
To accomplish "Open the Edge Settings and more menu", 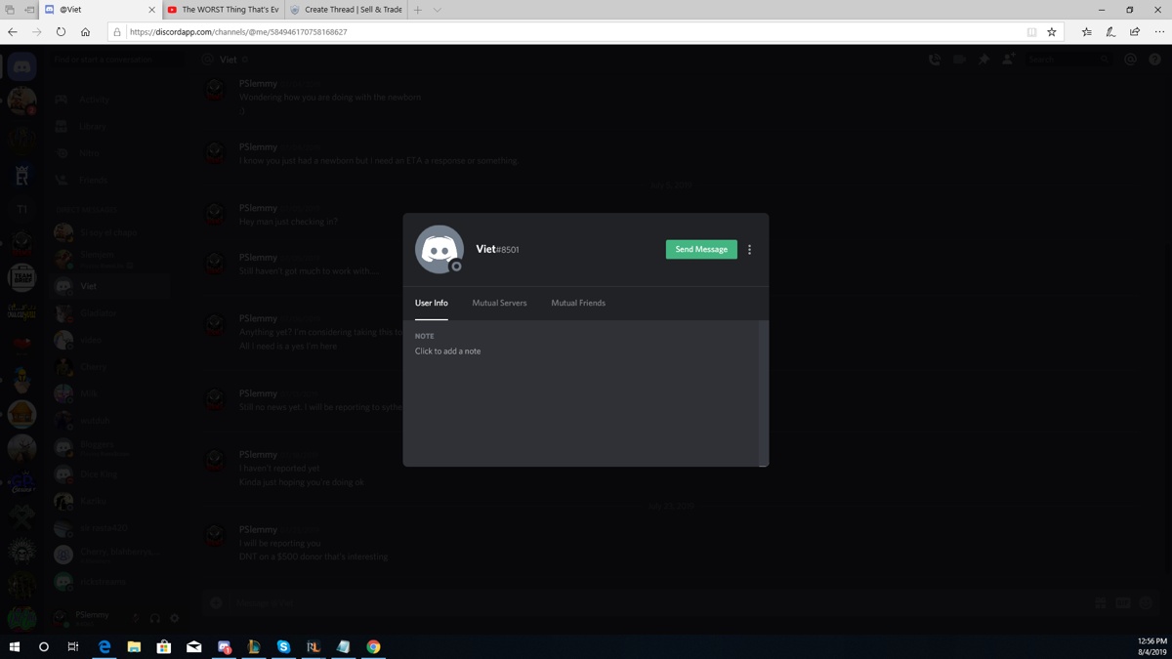I will click(x=1159, y=32).
